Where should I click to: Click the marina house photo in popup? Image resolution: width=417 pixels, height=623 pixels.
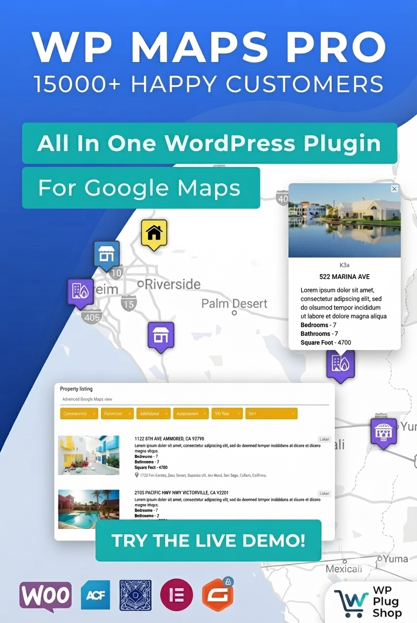344,220
